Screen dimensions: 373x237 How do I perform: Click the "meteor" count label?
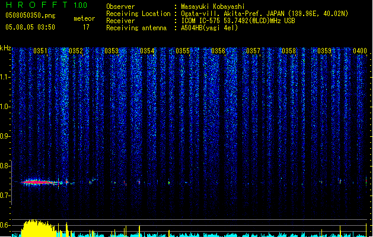[84, 18]
